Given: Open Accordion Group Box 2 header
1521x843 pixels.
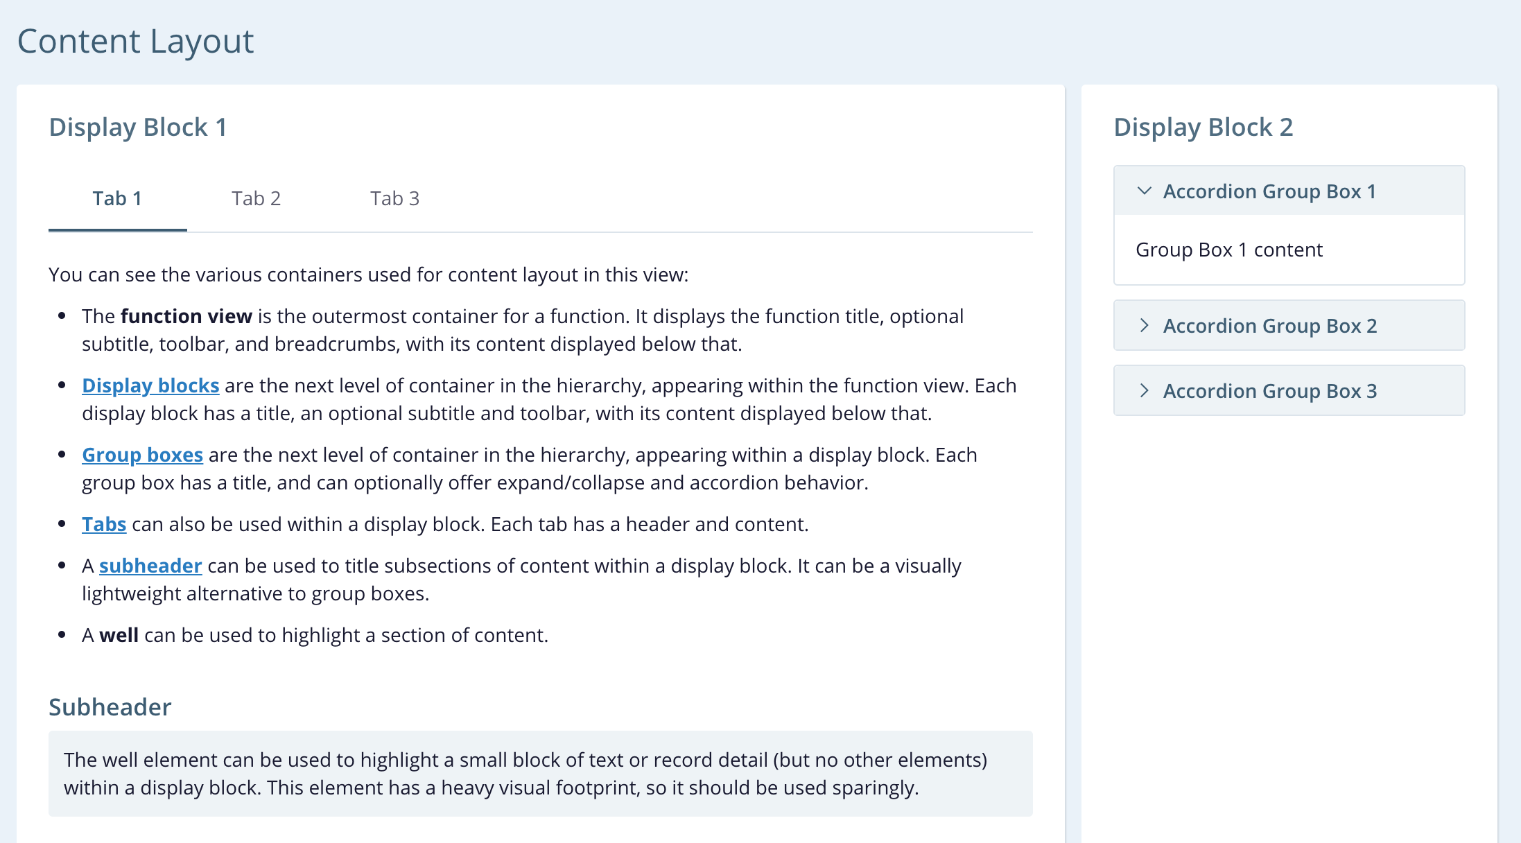Looking at the screenshot, I should point(1269,326).
